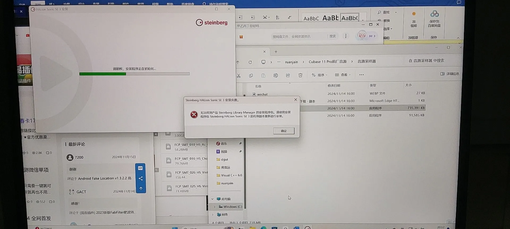Click the 在 音源采样器 中搜索 search box

tap(426, 61)
